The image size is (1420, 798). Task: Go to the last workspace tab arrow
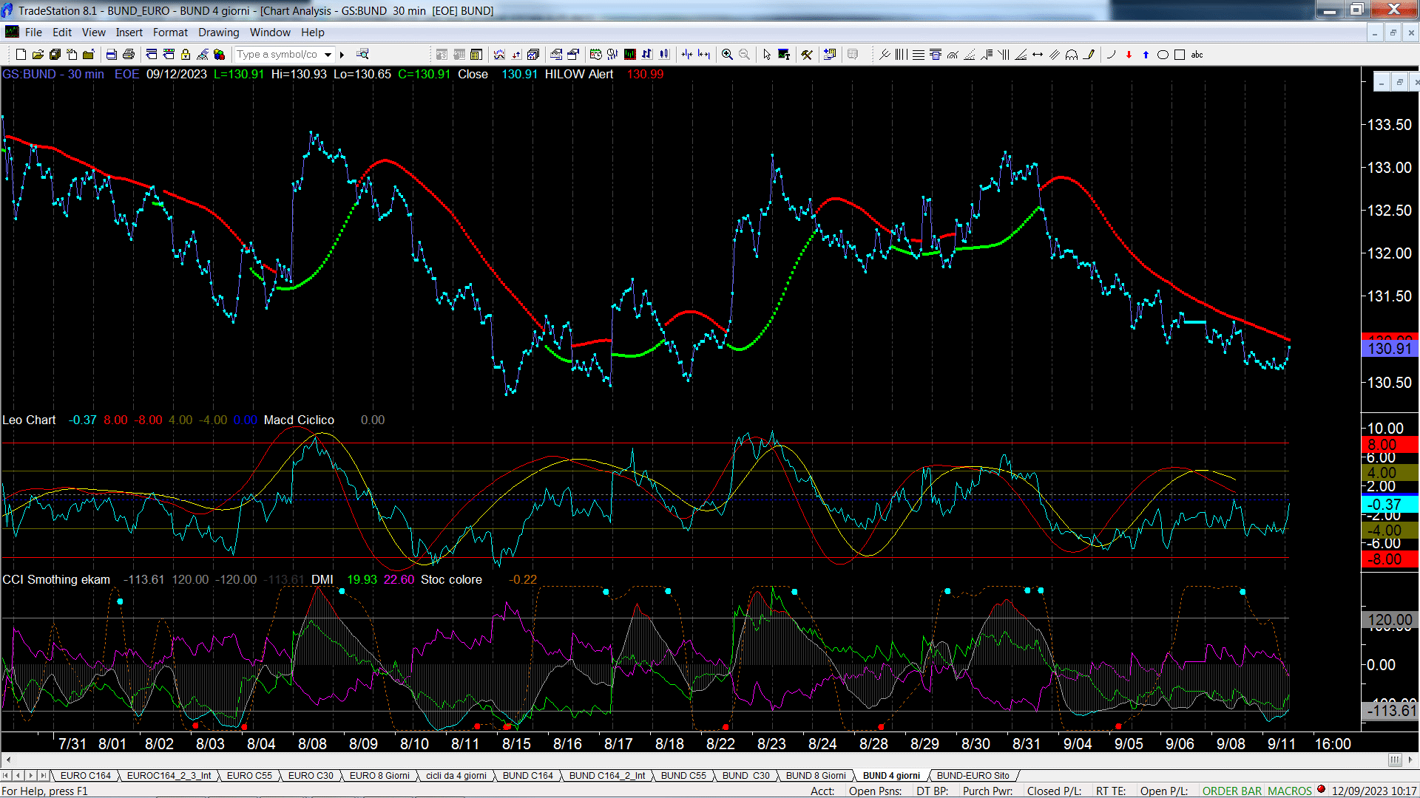44,775
